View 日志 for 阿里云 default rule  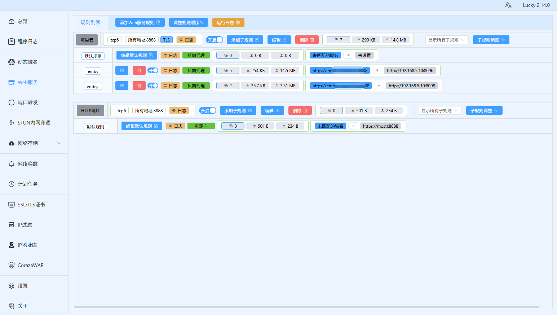coord(170,55)
